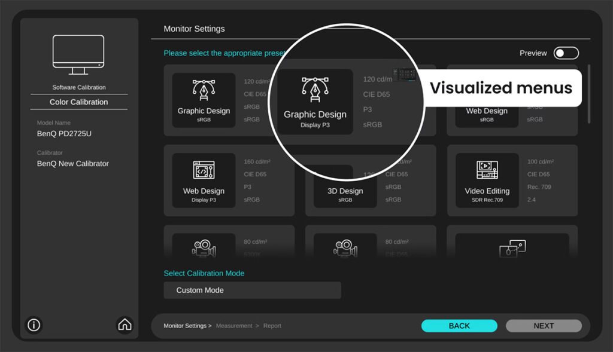This screenshot has height=352, width=613.
Task: Go to the home screen via house icon
Action: point(125,325)
